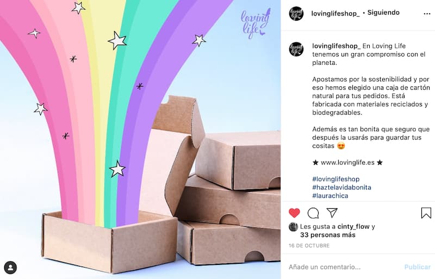Click Publicar to post comment

(417, 267)
